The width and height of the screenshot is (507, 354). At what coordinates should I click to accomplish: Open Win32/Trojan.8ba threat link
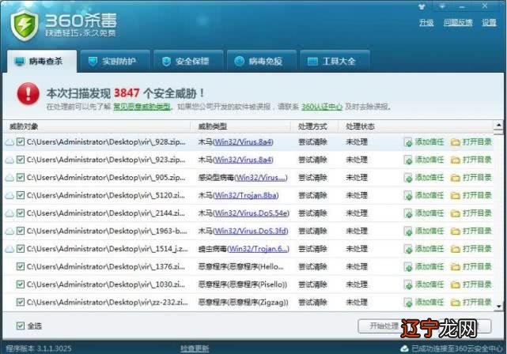tap(246, 195)
